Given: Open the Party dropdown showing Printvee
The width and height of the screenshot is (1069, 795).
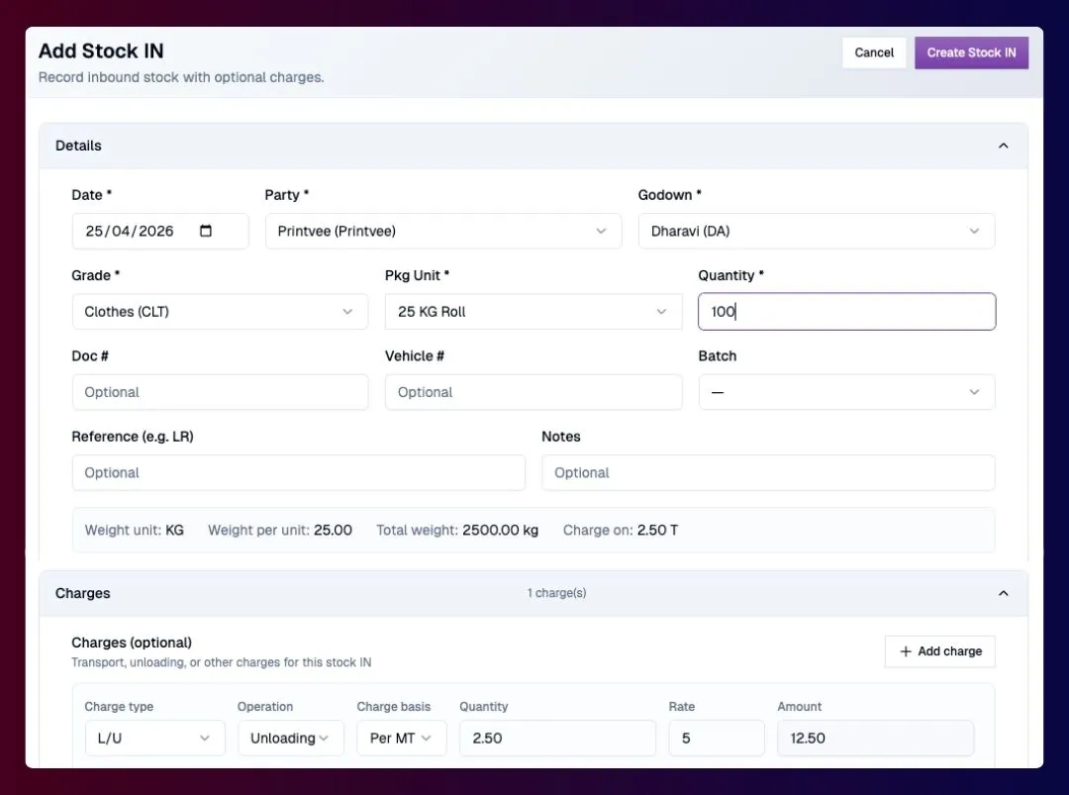Looking at the screenshot, I should pyautogui.click(x=443, y=231).
